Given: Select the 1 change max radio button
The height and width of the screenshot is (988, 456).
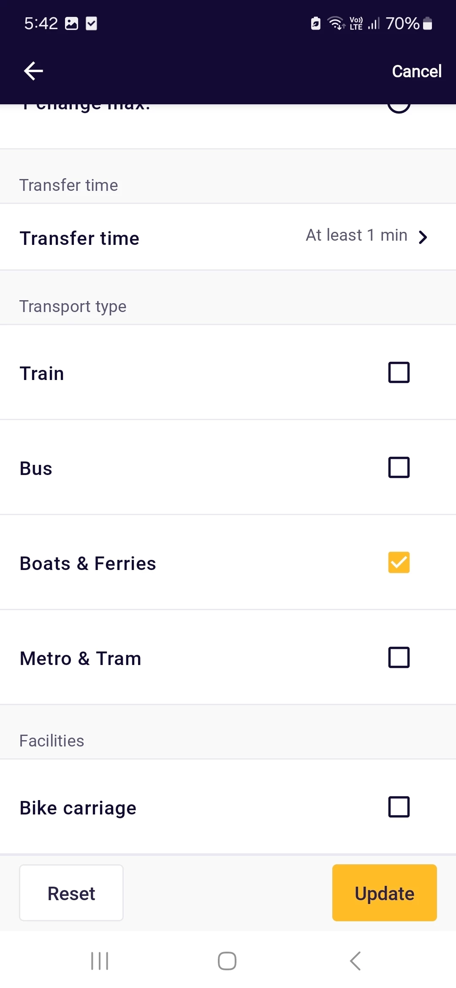Looking at the screenshot, I should click(x=399, y=107).
